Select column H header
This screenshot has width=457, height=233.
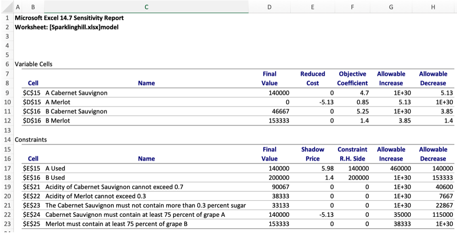click(433, 7)
